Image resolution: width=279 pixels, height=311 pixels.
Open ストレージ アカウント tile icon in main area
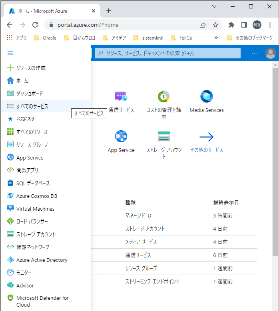tap(163, 136)
